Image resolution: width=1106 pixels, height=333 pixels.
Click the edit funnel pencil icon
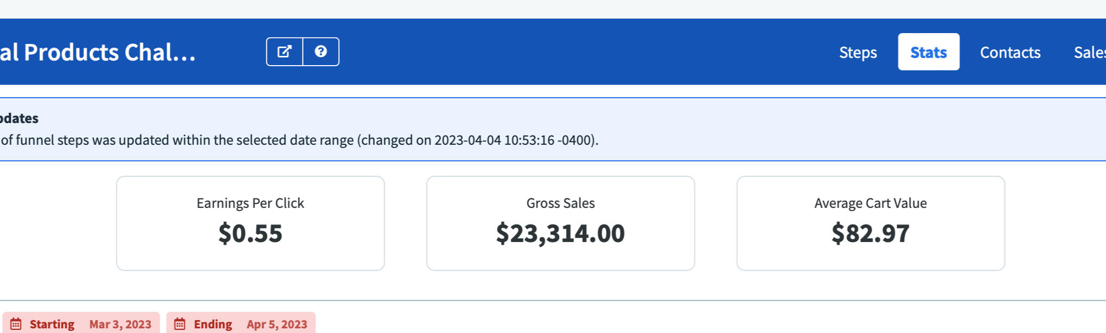(x=284, y=52)
